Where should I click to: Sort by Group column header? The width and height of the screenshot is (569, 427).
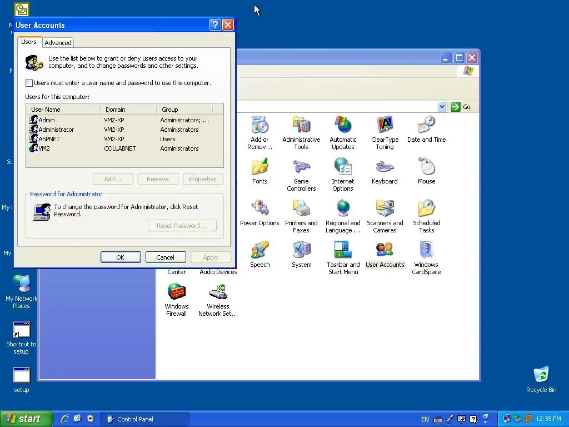coord(184,110)
